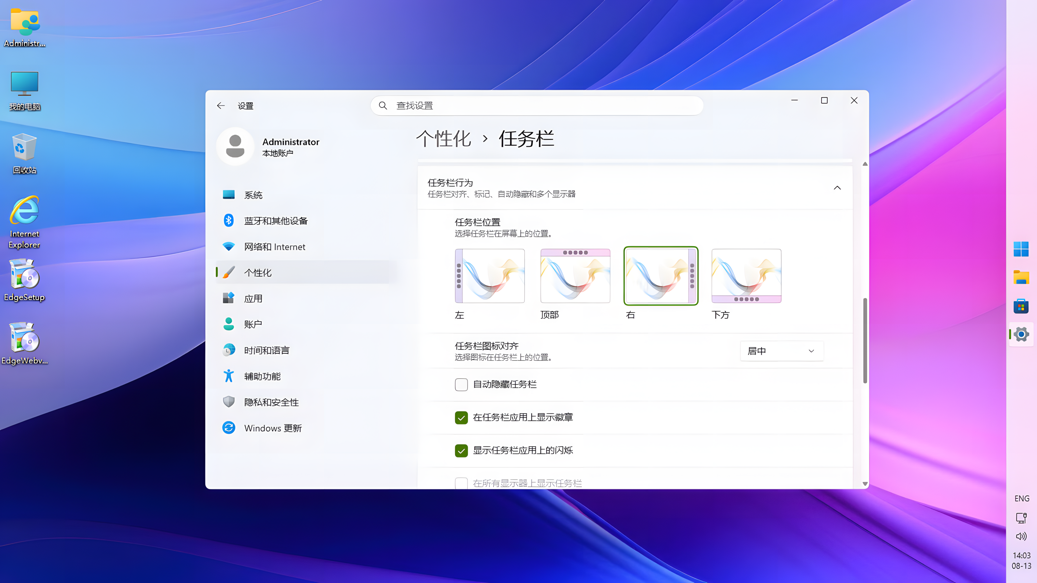Select the EdgeSetup installer icon
This screenshot has width=1037, height=583.
[25, 280]
